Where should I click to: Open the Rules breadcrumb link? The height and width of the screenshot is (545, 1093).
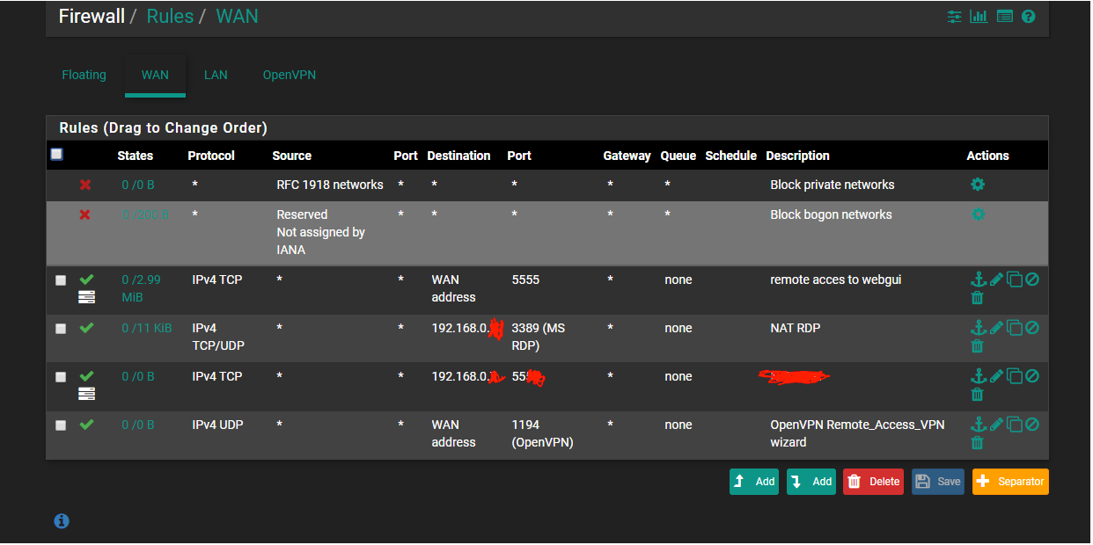[170, 17]
